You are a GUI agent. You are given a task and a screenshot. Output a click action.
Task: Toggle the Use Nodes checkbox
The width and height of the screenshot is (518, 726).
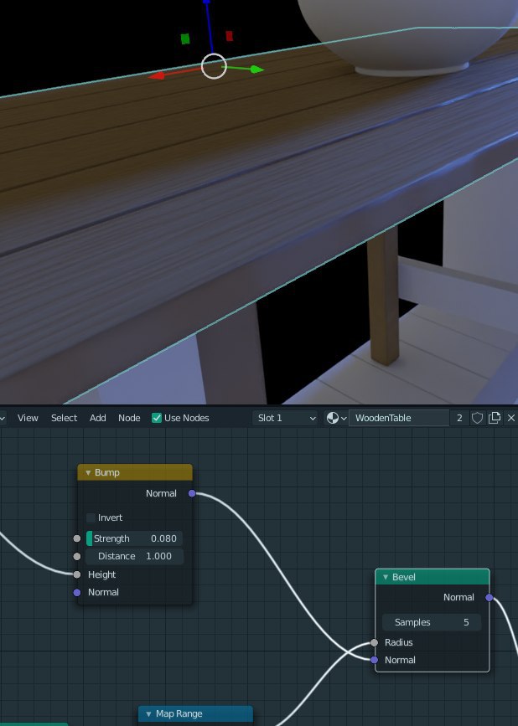157,418
